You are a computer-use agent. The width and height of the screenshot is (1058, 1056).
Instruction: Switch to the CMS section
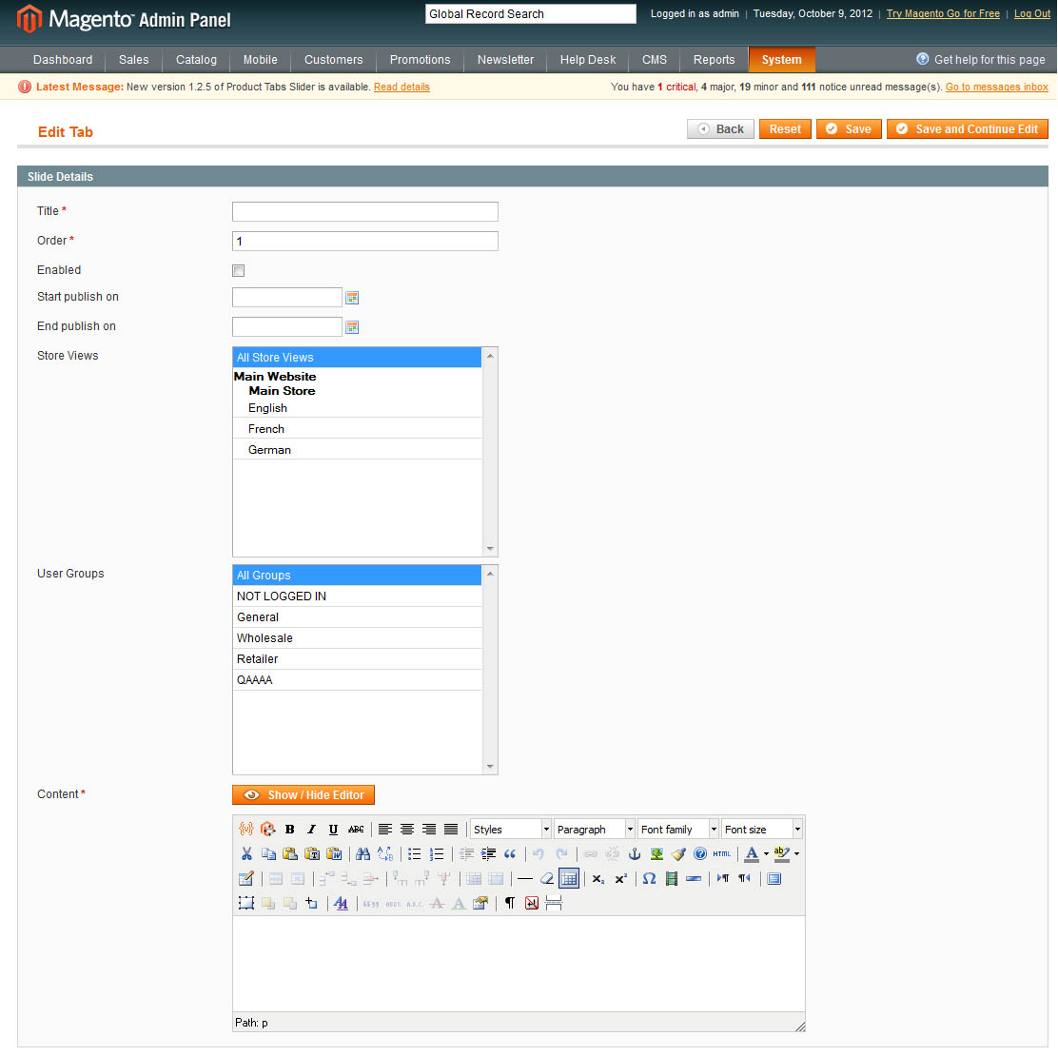click(654, 59)
